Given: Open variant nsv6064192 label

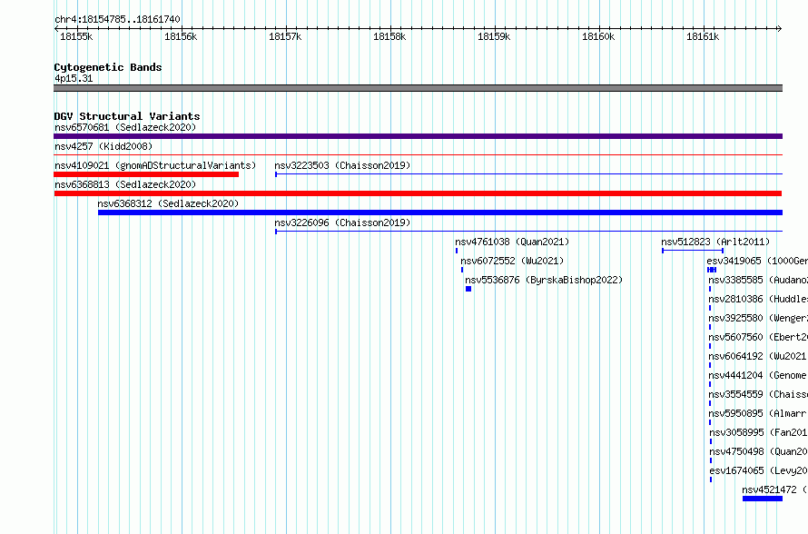Looking at the screenshot, I should [758, 356].
